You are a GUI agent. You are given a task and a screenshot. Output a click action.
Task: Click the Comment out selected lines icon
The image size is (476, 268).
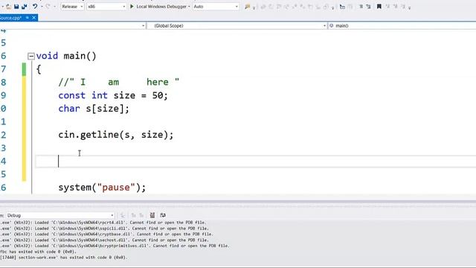tap(361, 7)
